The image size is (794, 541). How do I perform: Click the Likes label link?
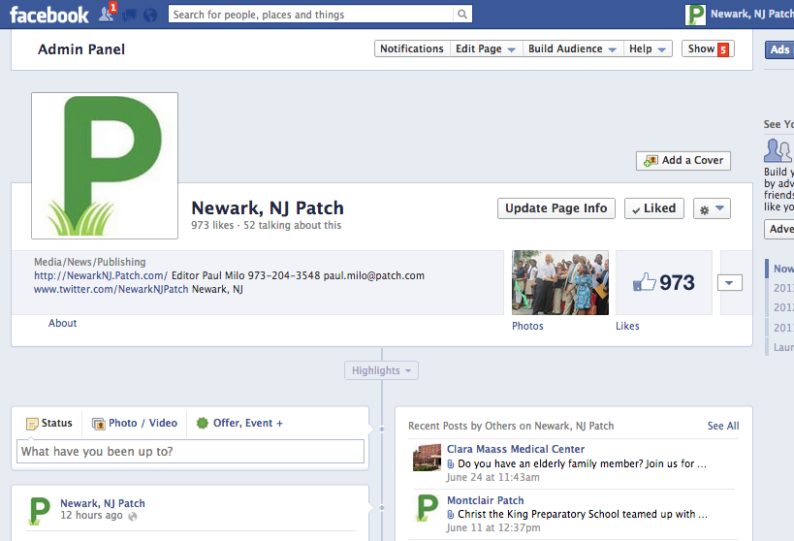coord(627,326)
